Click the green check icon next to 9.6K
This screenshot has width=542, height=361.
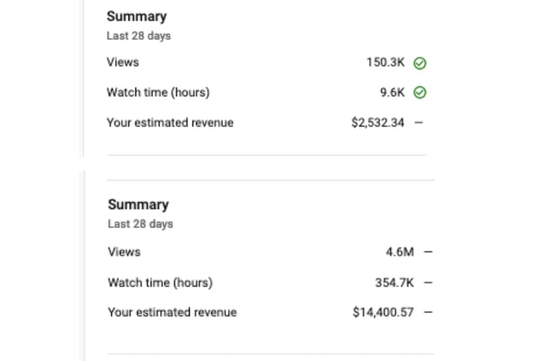[420, 92]
